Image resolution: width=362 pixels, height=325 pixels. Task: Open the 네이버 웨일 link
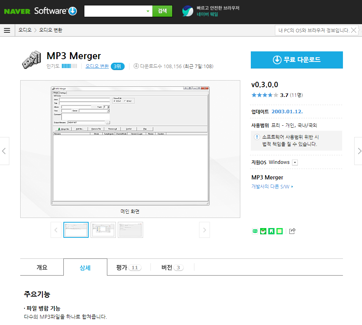click(207, 14)
